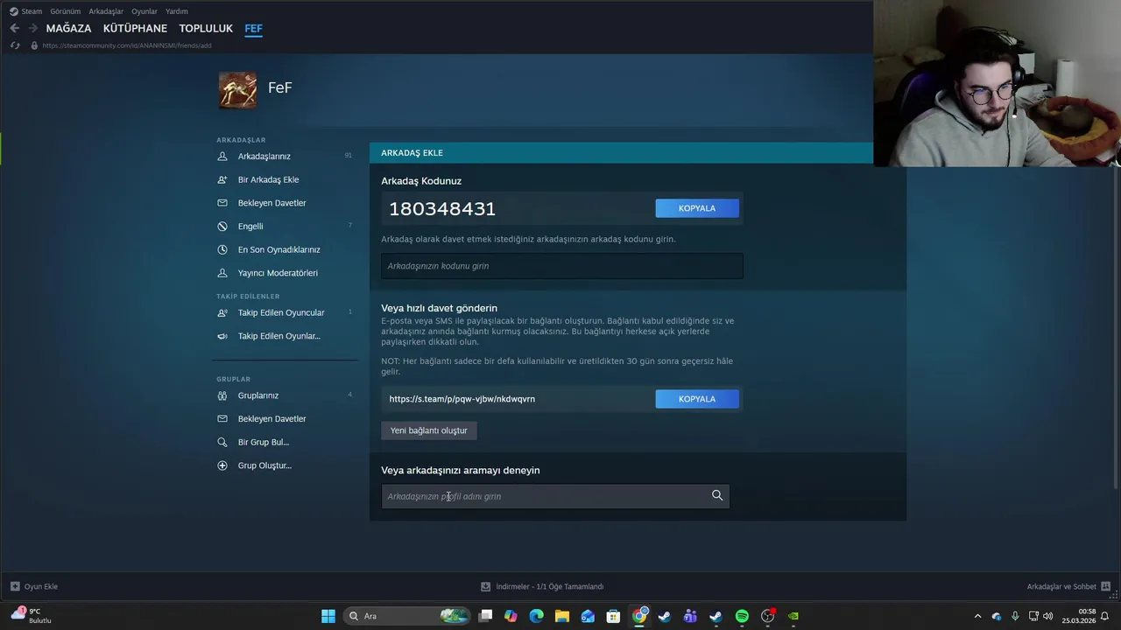Click the https://s.team/p/pqw-vjbw/nkdwqvrn link text
Viewport: 1121px width, 630px height.
(462, 399)
